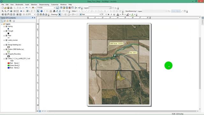Image resolution: width=204 pixels, height=115 pixels.
Task: Open the Geoprocessing menu
Action: tap(44, 4)
